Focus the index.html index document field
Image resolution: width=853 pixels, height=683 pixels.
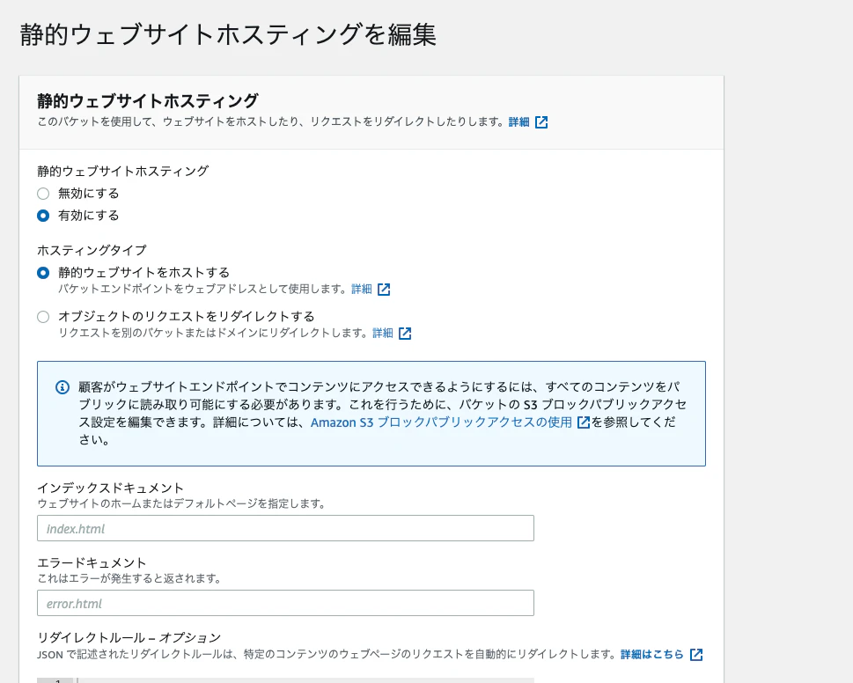tap(285, 528)
